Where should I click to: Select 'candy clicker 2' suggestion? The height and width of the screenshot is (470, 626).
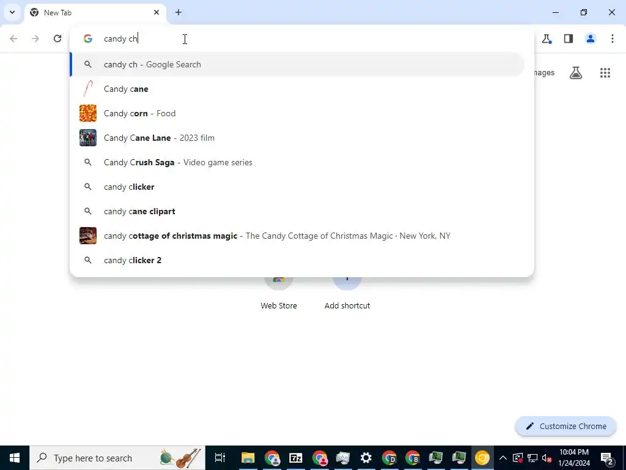[x=297, y=260]
